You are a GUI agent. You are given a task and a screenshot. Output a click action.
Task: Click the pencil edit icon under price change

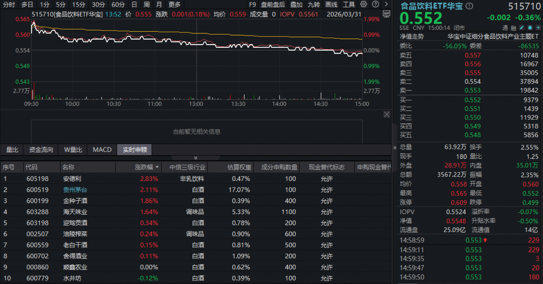tap(522, 28)
